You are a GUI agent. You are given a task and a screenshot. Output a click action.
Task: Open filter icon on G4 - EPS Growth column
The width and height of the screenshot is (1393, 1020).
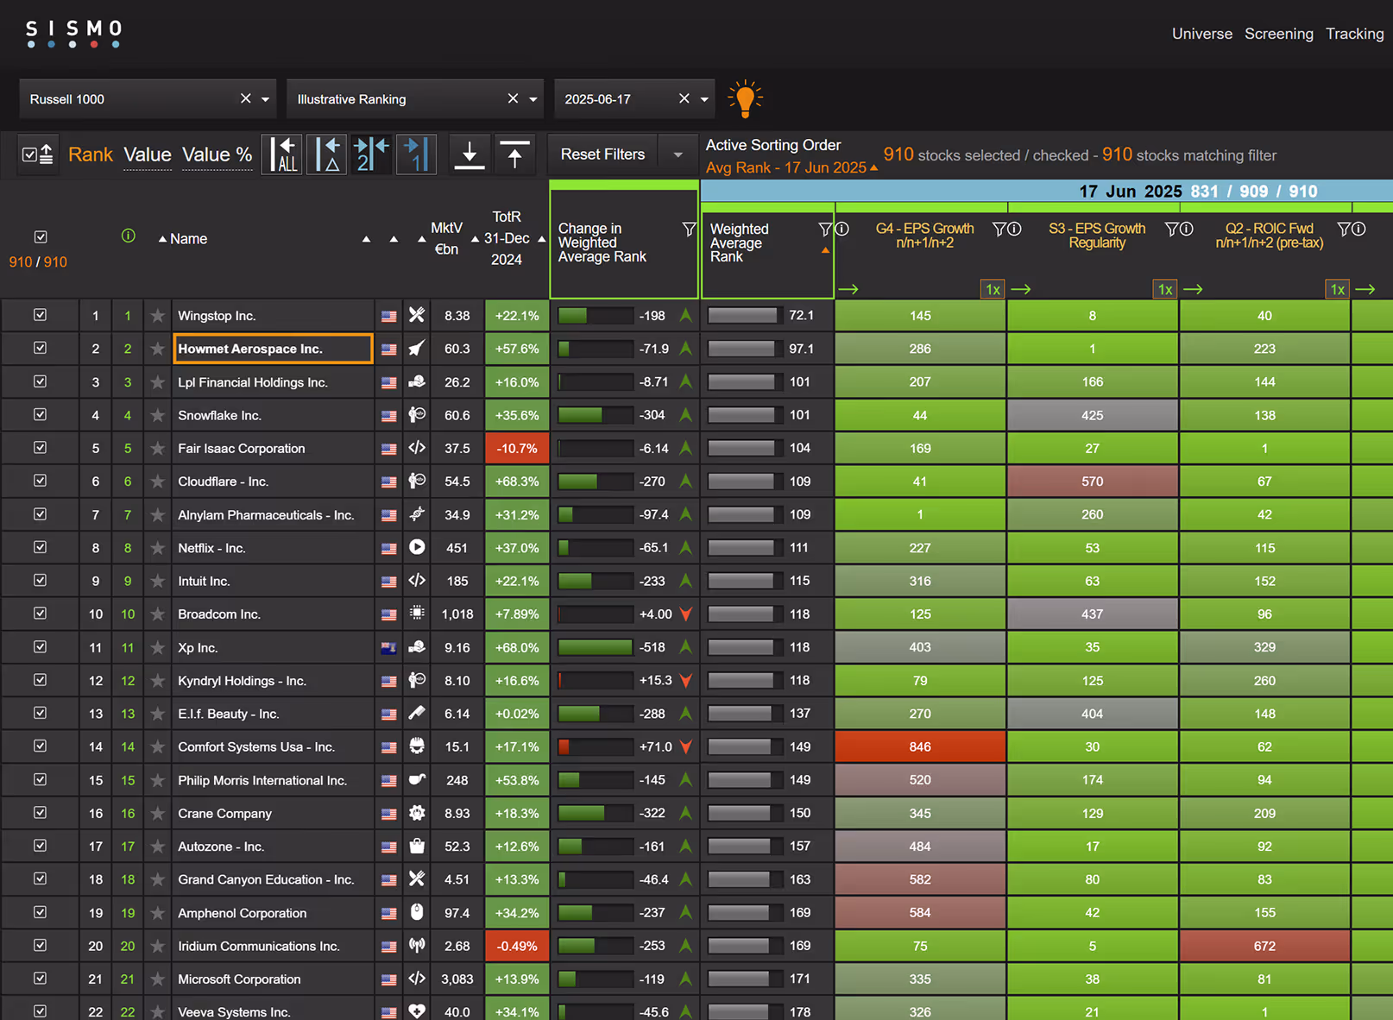999,229
